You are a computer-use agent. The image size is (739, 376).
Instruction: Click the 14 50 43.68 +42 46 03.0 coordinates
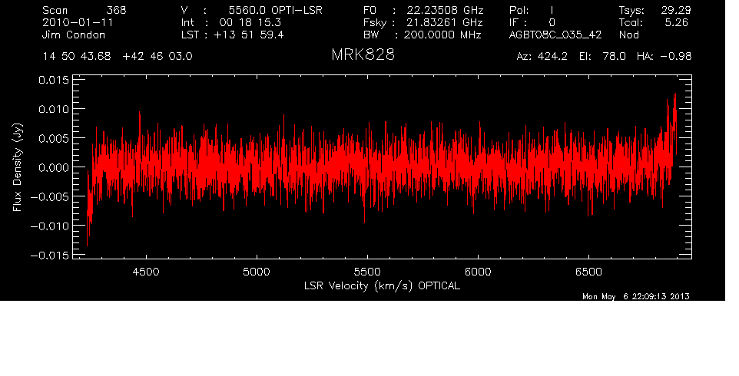pyautogui.click(x=118, y=57)
